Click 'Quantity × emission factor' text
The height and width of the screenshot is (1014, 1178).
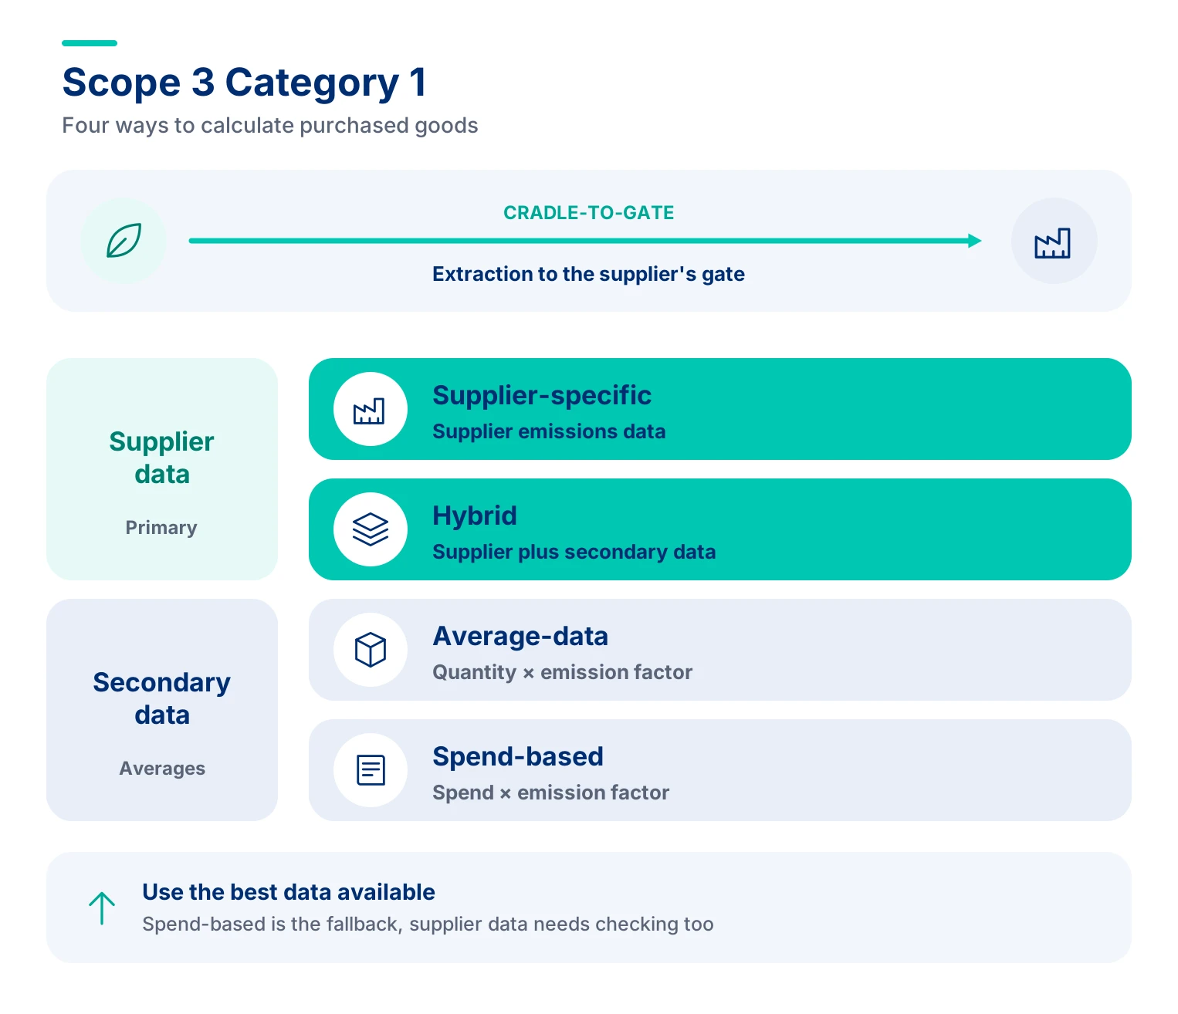pos(563,672)
